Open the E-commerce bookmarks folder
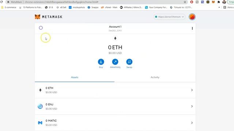The height and width of the screenshot is (131, 234). (9, 7)
